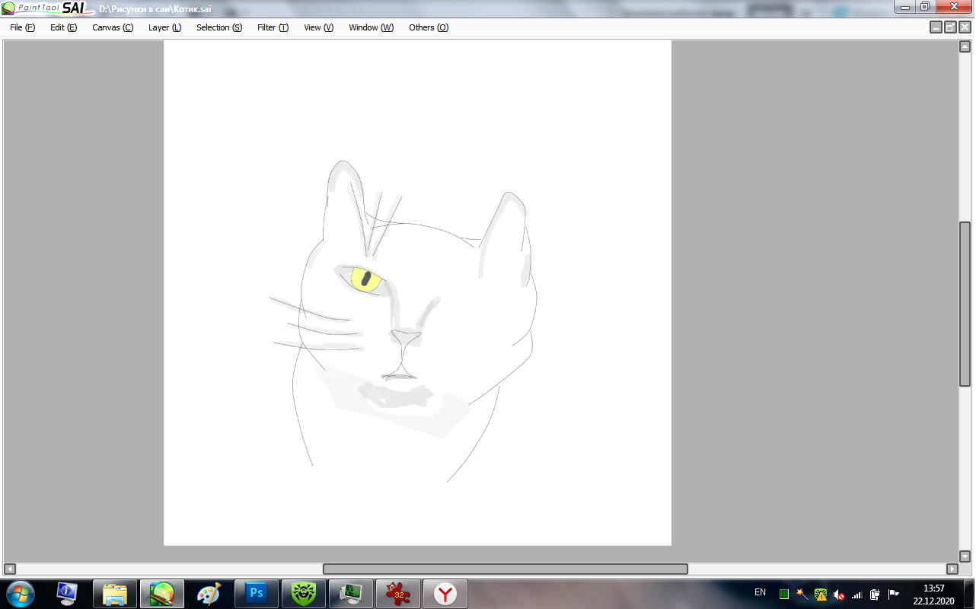Open the Dr.Web green spider taskbar icon
This screenshot has width=976, height=609.
pos(304,594)
